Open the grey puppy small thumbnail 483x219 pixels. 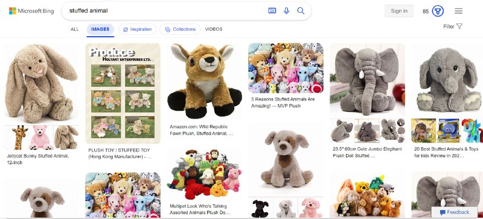click(x=286, y=208)
